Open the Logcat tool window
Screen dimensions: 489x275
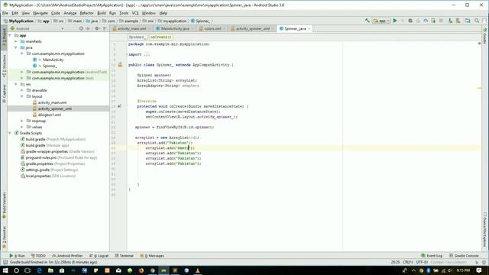click(x=99, y=256)
